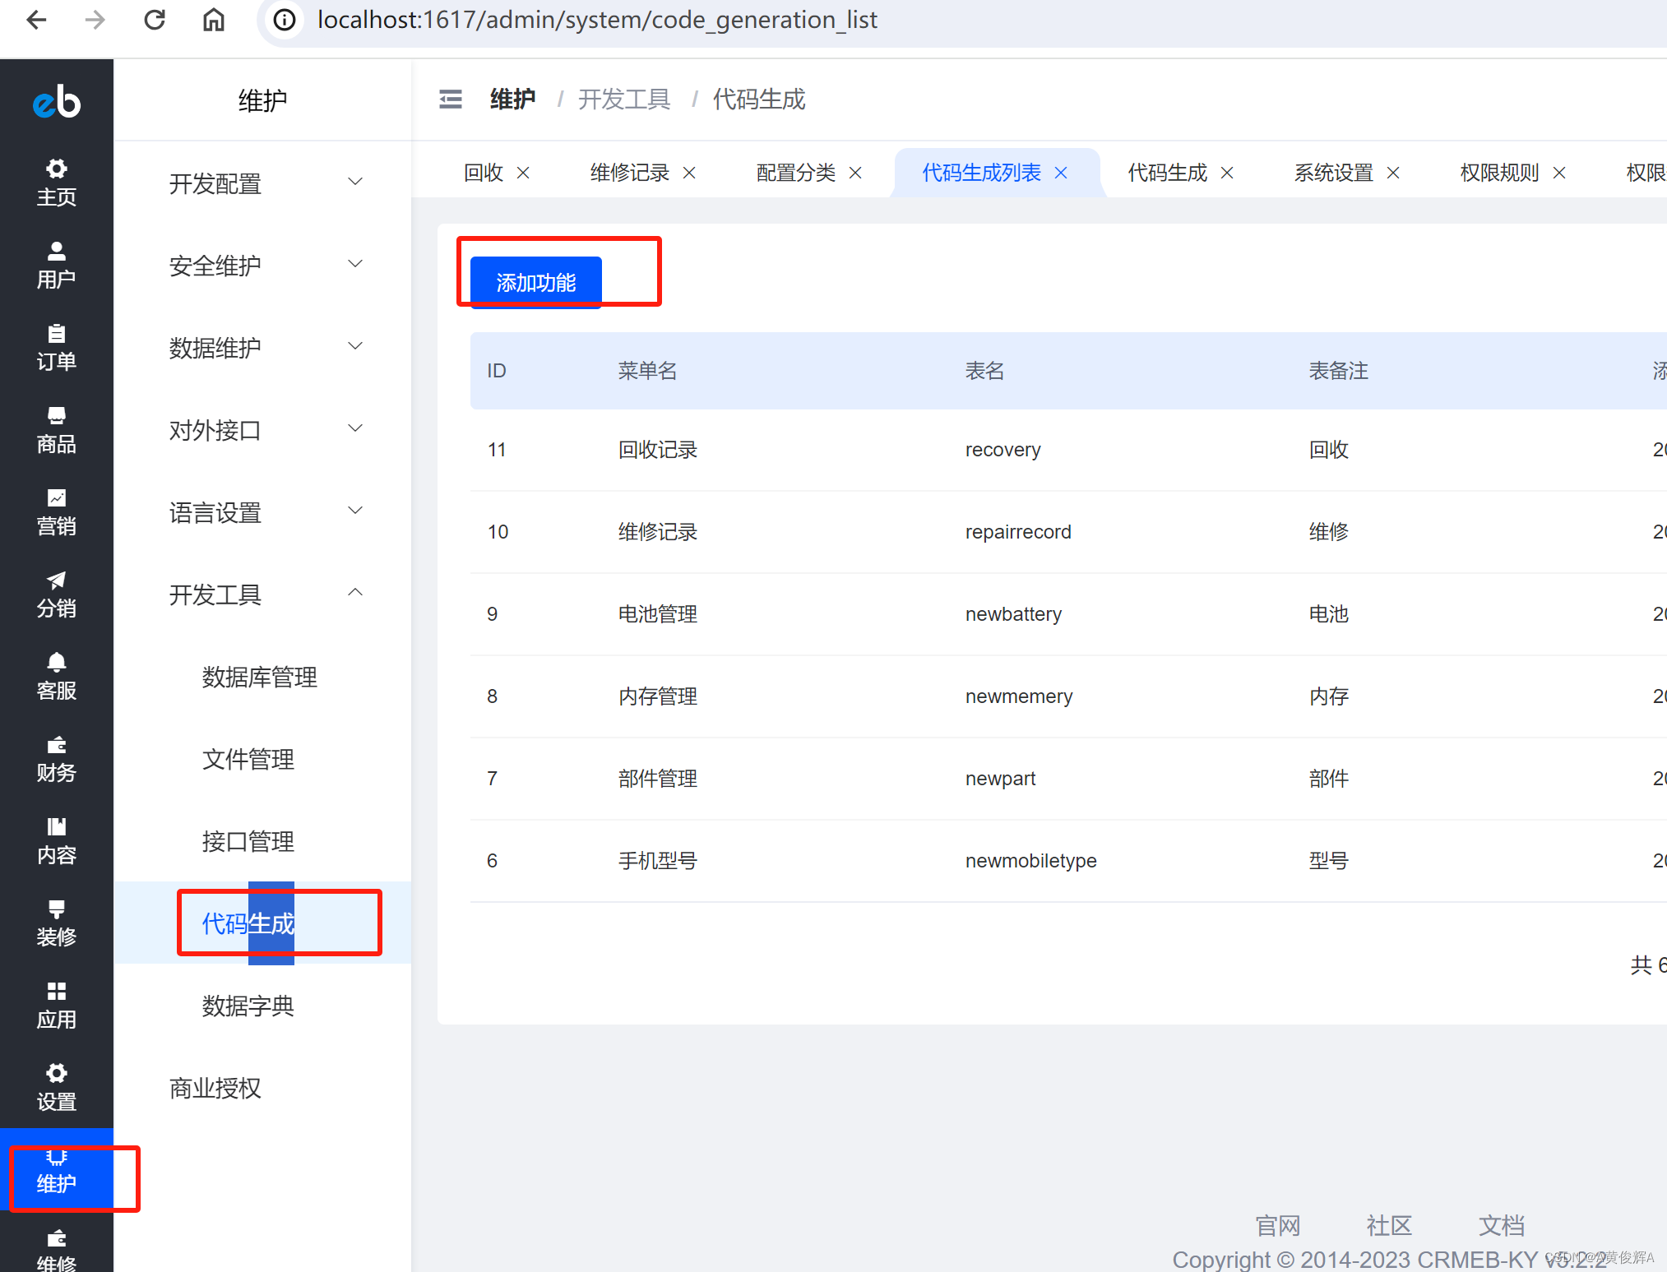This screenshot has height=1272, width=1667.
Task: Open the 文档 footer link
Action: [x=1502, y=1225]
